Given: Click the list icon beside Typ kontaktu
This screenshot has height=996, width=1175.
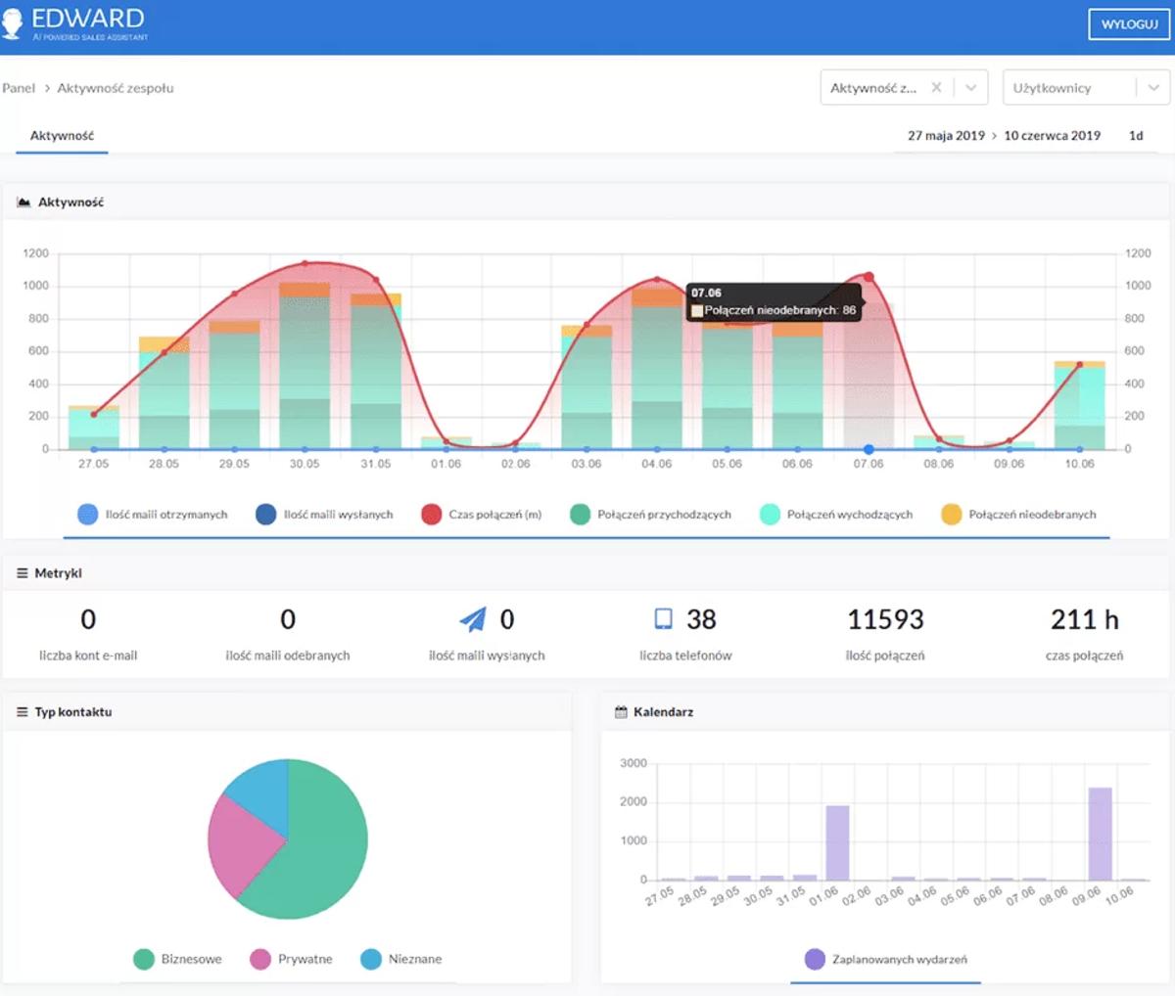Looking at the screenshot, I should (x=23, y=712).
